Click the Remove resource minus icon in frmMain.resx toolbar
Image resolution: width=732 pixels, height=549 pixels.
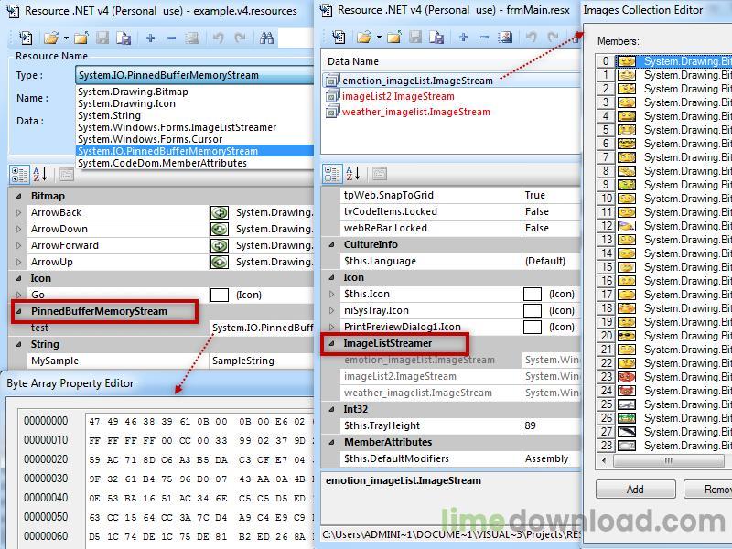484,38
